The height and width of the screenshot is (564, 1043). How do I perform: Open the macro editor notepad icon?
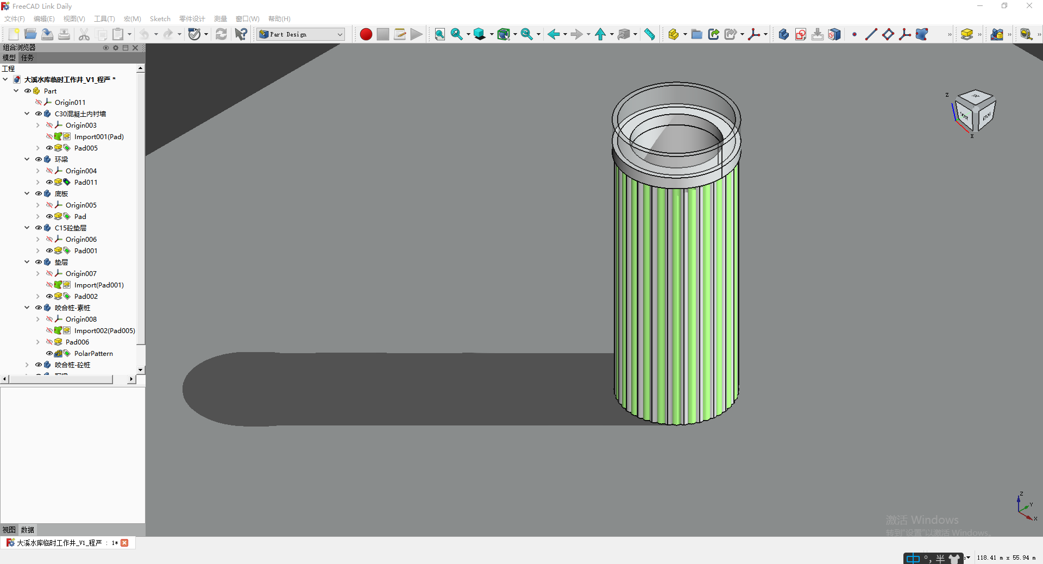tap(400, 34)
